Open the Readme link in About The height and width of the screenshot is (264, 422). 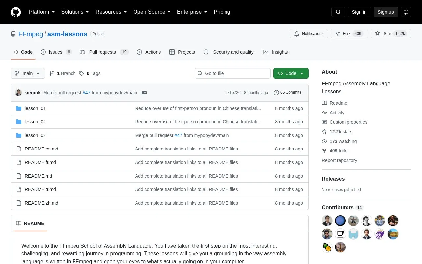coord(334,103)
